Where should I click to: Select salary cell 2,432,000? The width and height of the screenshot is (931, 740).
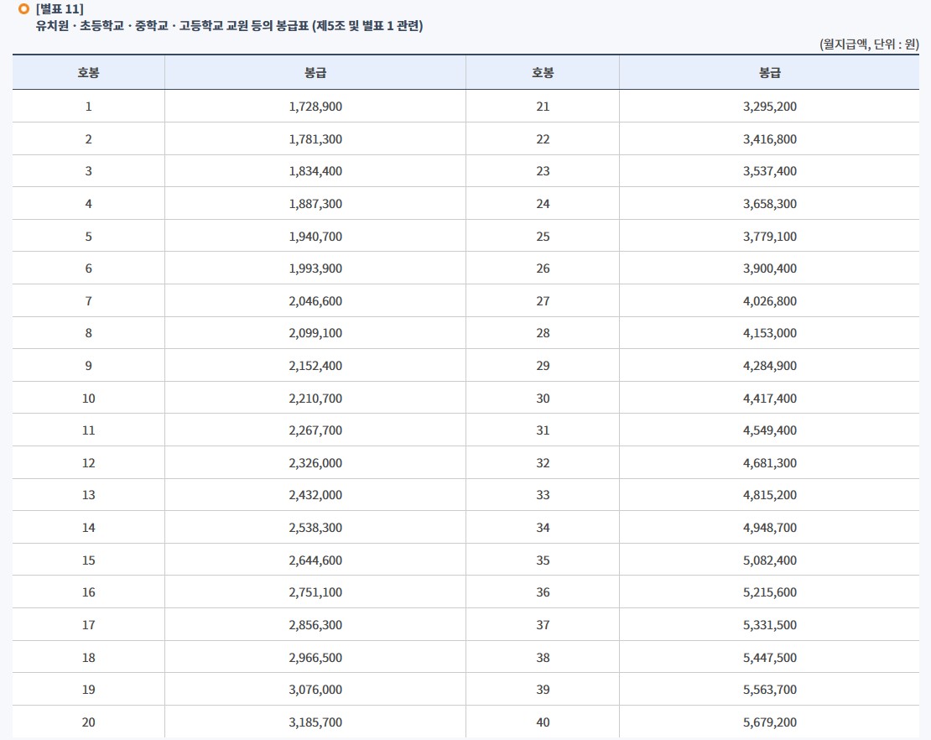coord(315,495)
